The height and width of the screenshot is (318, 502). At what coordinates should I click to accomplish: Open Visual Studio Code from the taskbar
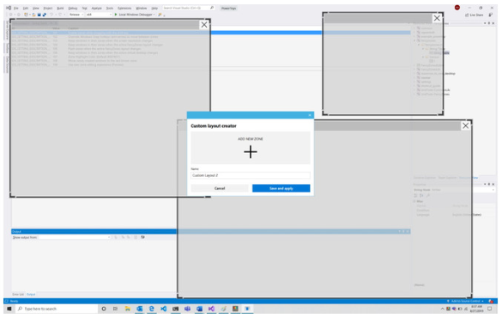coord(163,309)
